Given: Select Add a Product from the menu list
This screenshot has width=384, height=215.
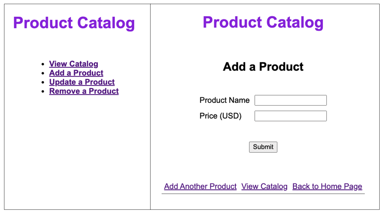Looking at the screenshot, I should tap(76, 73).
